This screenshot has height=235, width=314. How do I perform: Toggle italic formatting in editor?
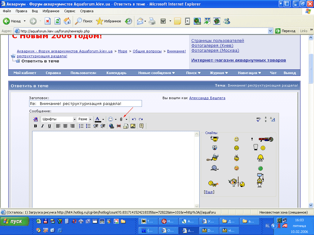[43, 126]
